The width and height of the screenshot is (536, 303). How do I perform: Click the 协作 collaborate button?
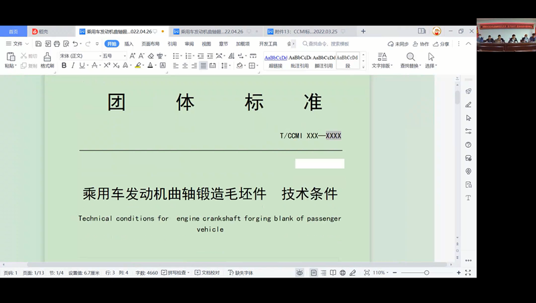(421, 44)
